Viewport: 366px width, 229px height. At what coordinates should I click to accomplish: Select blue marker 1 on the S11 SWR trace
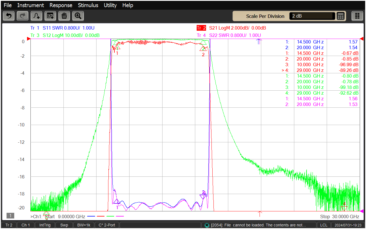[x=116, y=202]
